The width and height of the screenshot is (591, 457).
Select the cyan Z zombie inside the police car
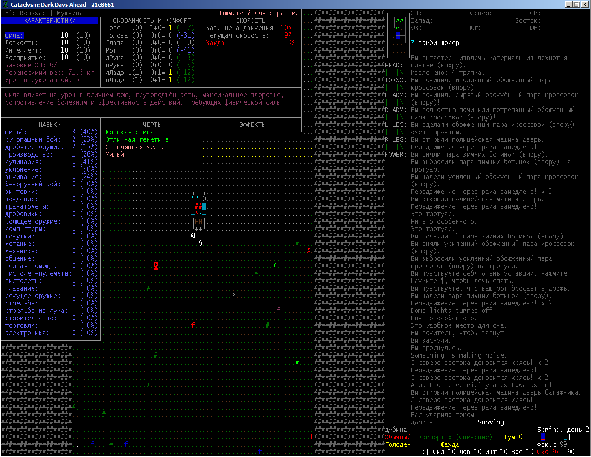201,214
